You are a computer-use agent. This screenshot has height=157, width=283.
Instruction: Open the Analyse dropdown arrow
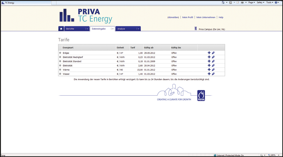pyautogui.click(x=138, y=29)
